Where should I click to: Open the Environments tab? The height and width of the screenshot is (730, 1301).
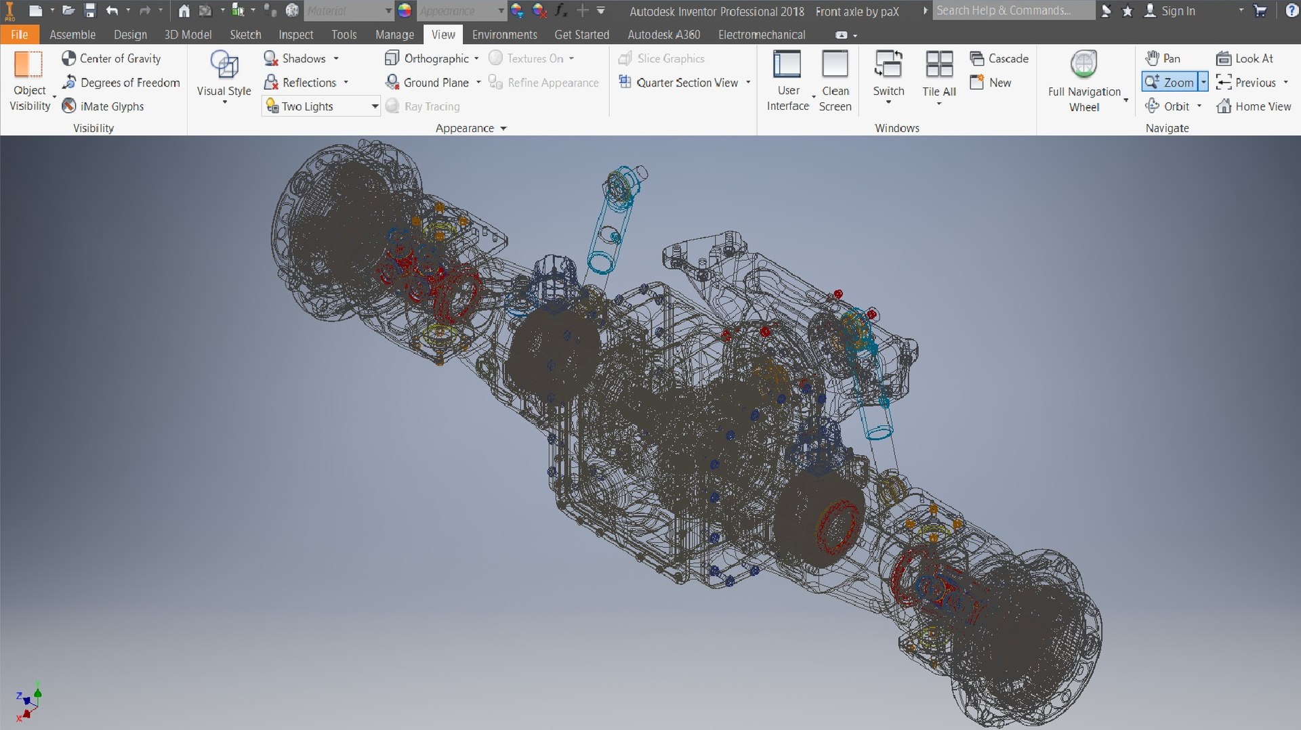pyautogui.click(x=505, y=35)
